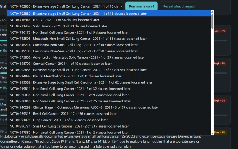Image resolution: width=238 pixels, height=149 pixels.
Task: Select NCT04969315 Renal Cell Cancer option
Action: 109,114
